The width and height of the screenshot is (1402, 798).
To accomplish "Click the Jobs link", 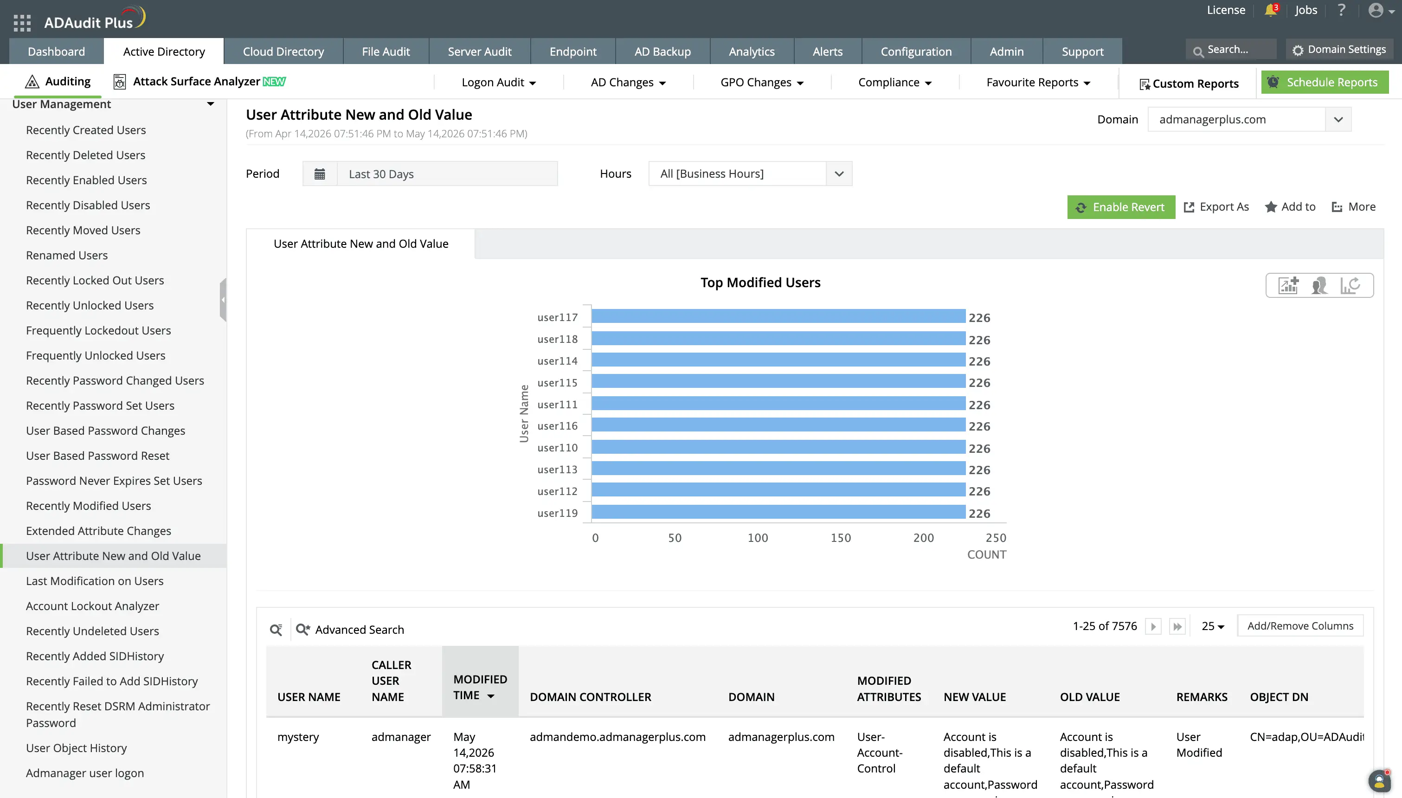I will (1306, 10).
